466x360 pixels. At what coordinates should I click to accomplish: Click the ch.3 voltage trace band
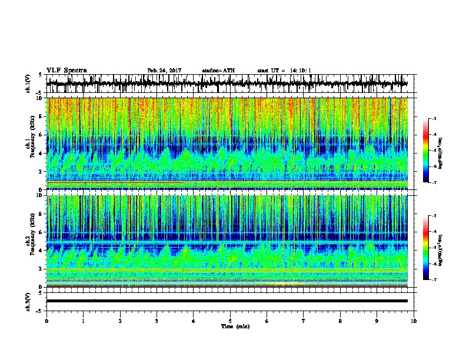[227, 301]
